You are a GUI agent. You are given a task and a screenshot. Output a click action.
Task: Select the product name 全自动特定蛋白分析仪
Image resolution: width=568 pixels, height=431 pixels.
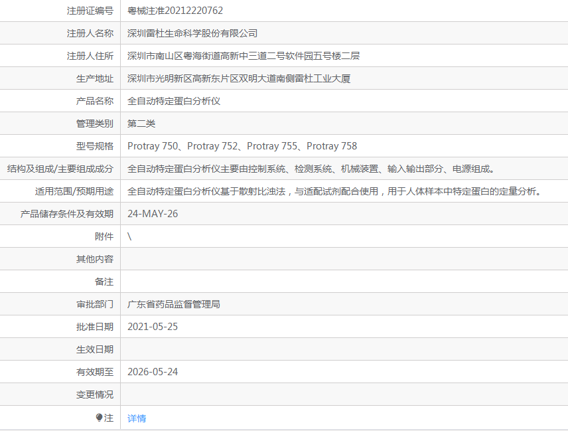tap(173, 101)
